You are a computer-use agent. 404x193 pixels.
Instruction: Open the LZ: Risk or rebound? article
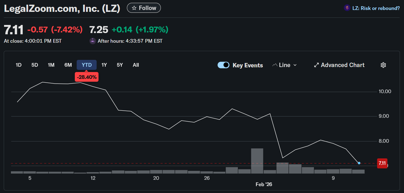(375, 8)
